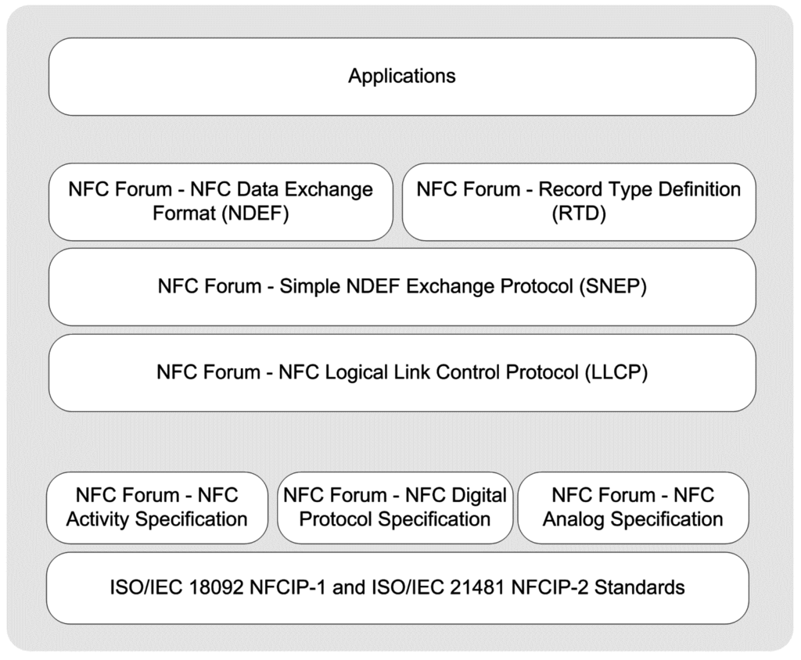Click the Logical Link Control Protocol box
The width and height of the screenshot is (801, 660).
[x=402, y=373]
